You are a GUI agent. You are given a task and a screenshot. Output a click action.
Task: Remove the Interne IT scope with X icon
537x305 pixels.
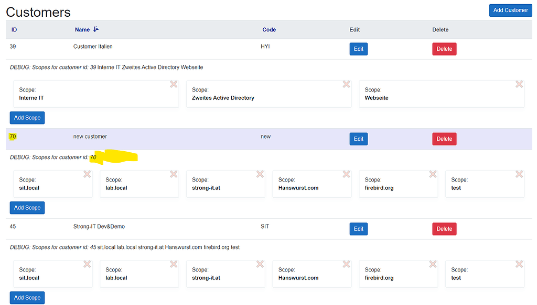(174, 84)
